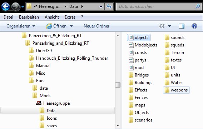Click the tree pane scroll-up arrow
Image resolution: width=203 pixels, height=129 pixels.
click(x=118, y=35)
